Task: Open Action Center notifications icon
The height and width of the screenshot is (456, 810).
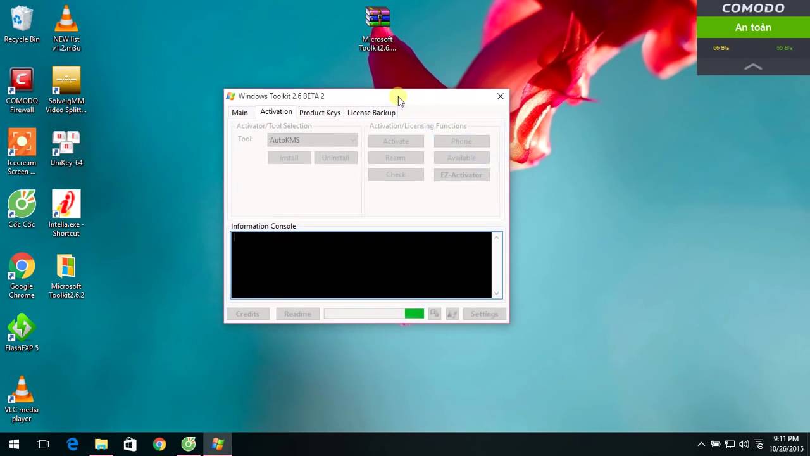Action: click(x=758, y=445)
